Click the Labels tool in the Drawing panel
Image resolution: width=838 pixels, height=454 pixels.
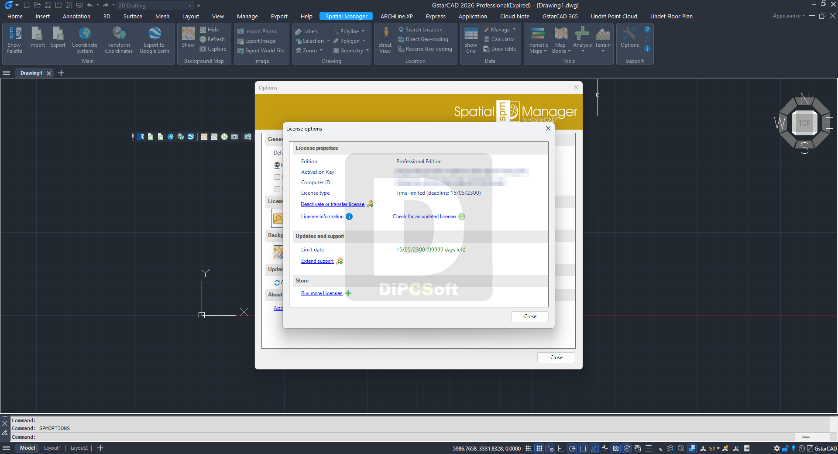[x=306, y=31]
